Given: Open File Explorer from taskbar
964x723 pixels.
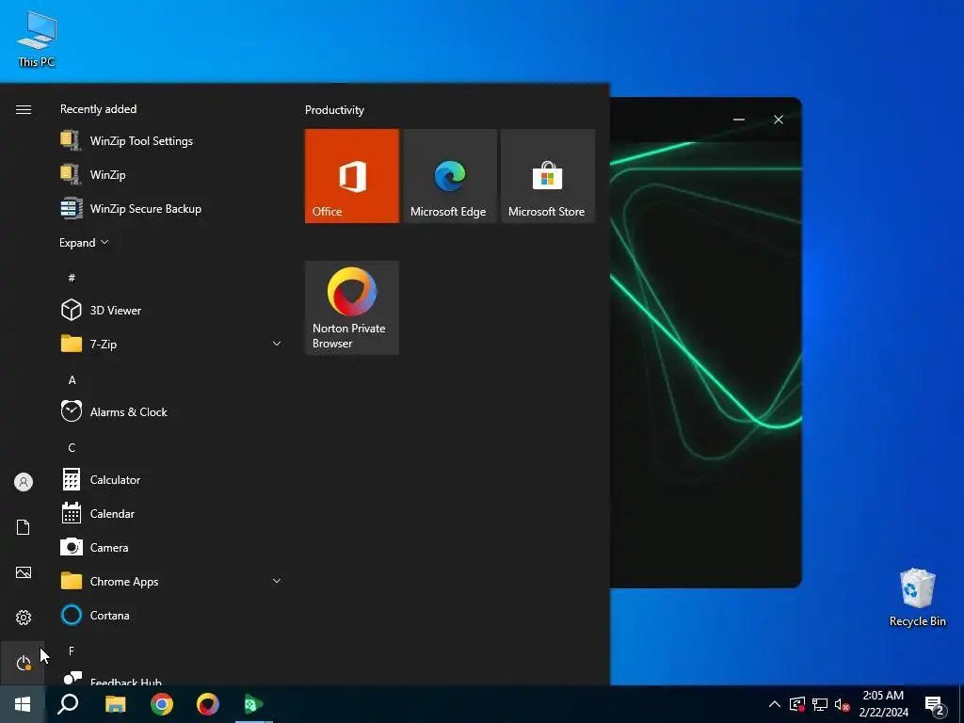Looking at the screenshot, I should click(x=115, y=704).
